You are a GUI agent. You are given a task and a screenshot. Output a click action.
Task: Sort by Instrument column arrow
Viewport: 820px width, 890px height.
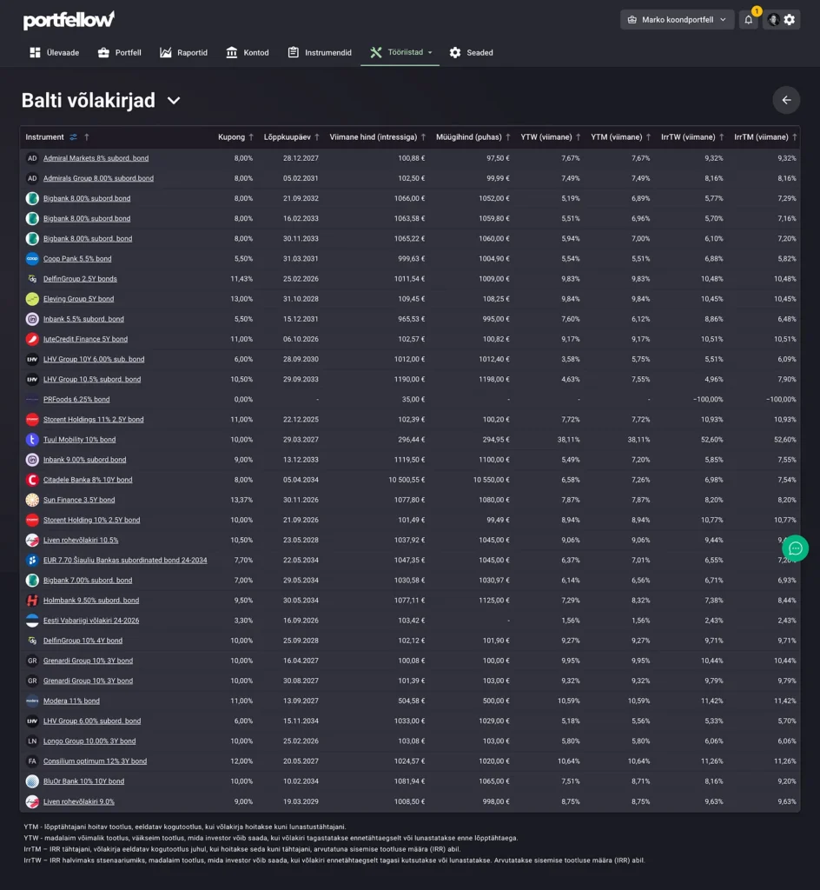point(87,136)
